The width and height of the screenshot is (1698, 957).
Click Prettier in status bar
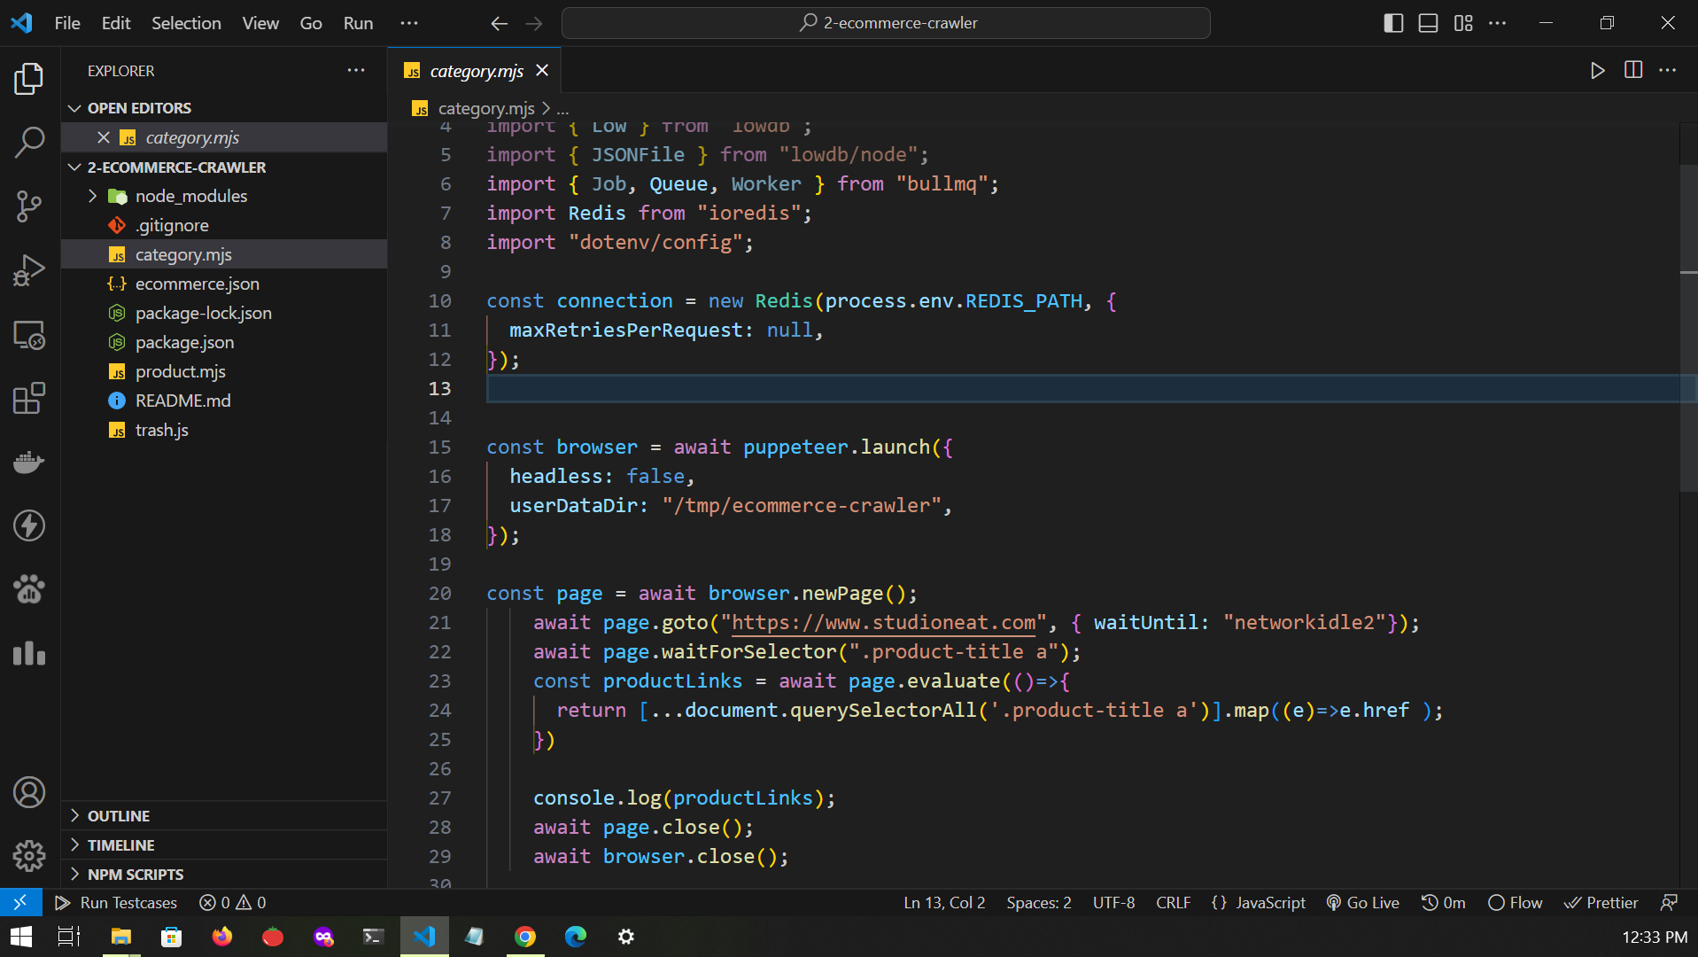pos(1601,902)
